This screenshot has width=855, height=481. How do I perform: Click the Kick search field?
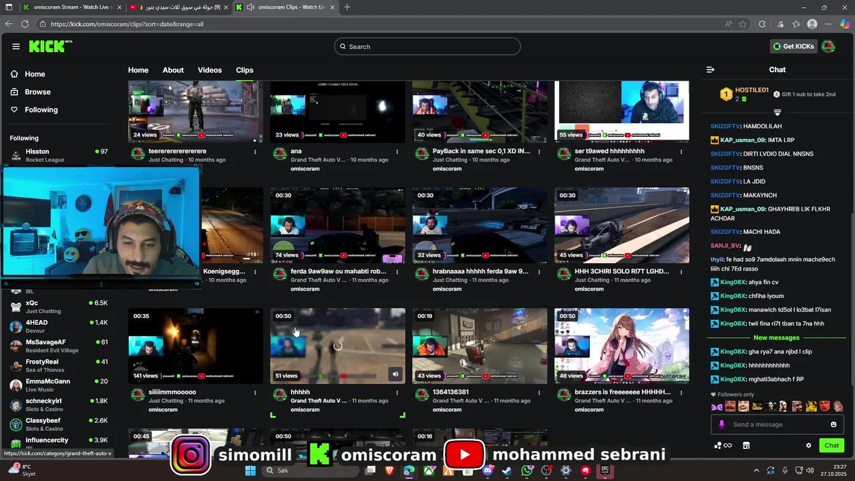pos(427,47)
